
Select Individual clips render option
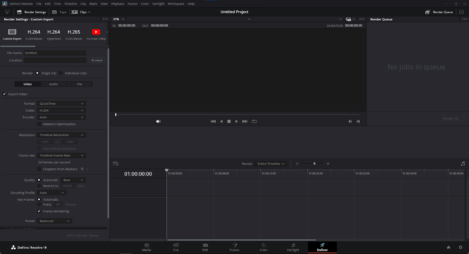[61, 73]
